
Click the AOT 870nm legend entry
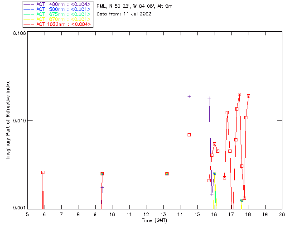pos(58,19)
